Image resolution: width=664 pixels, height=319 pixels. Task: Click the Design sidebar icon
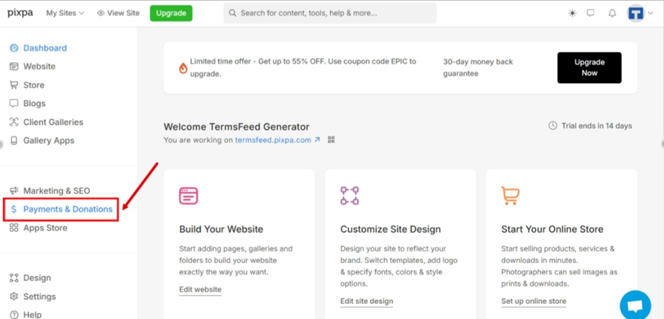pos(14,278)
